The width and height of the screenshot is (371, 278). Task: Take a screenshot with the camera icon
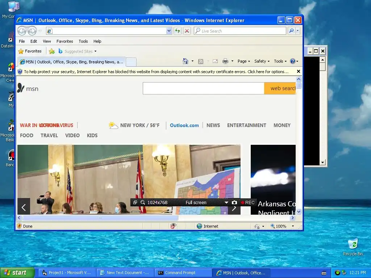coord(234,203)
